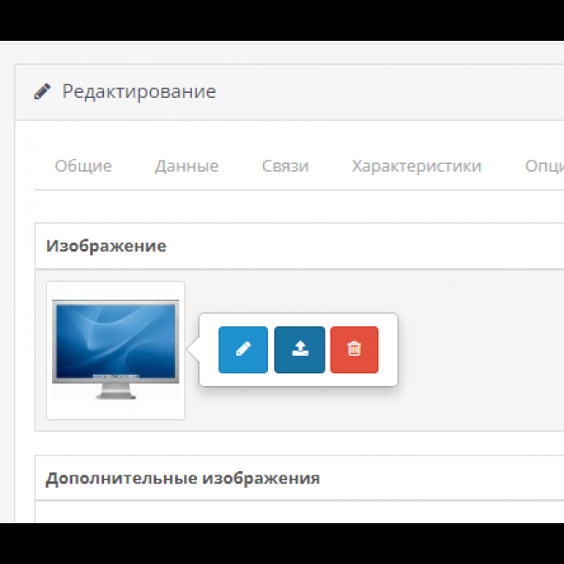Select the Связи tab
Screen dimensions: 564x564
tap(285, 166)
